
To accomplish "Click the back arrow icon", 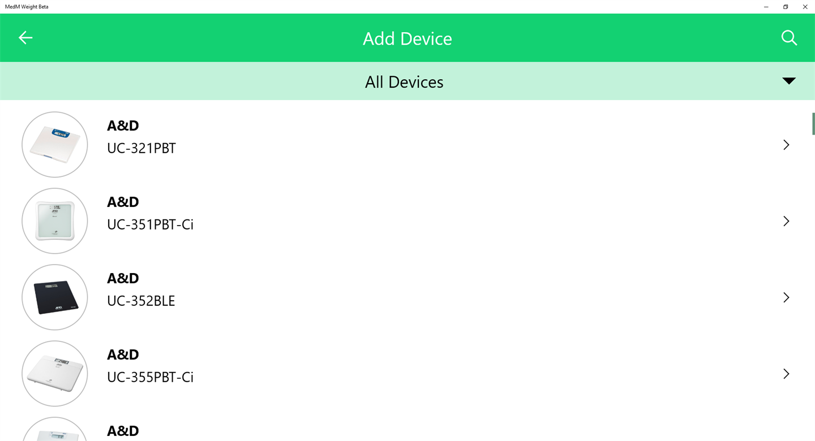I will coord(25,38).
